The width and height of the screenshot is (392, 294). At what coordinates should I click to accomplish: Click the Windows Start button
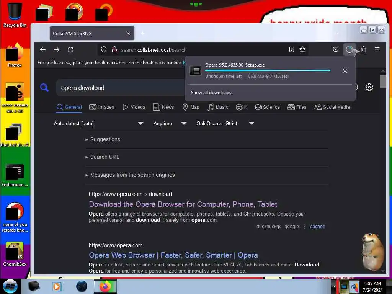10,286
